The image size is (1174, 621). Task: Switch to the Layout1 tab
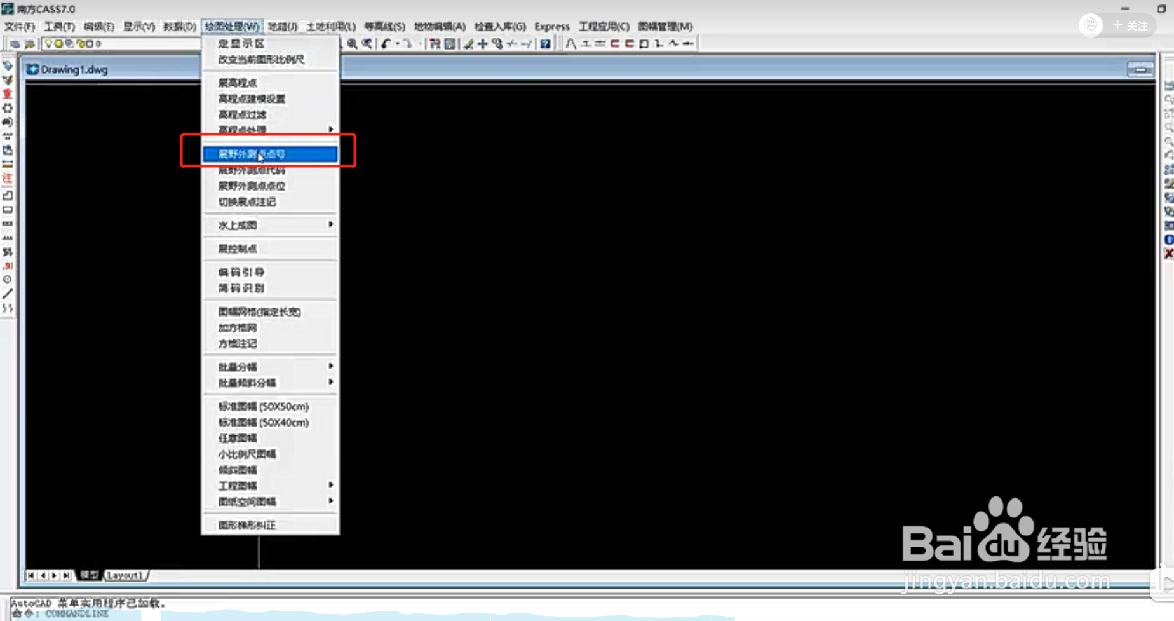pos(125,575)
